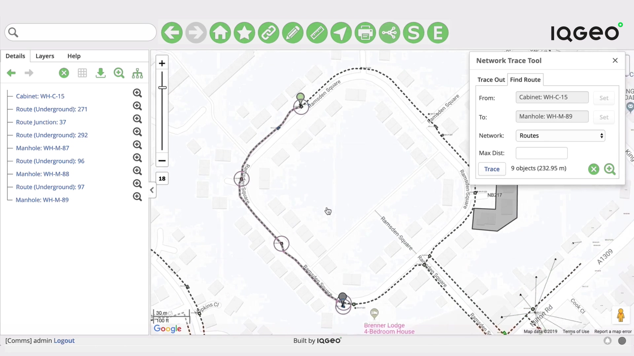Click the Trace button
Image resolution: width=634 pixels, height=356 pixels.
[x=492, y=169]
